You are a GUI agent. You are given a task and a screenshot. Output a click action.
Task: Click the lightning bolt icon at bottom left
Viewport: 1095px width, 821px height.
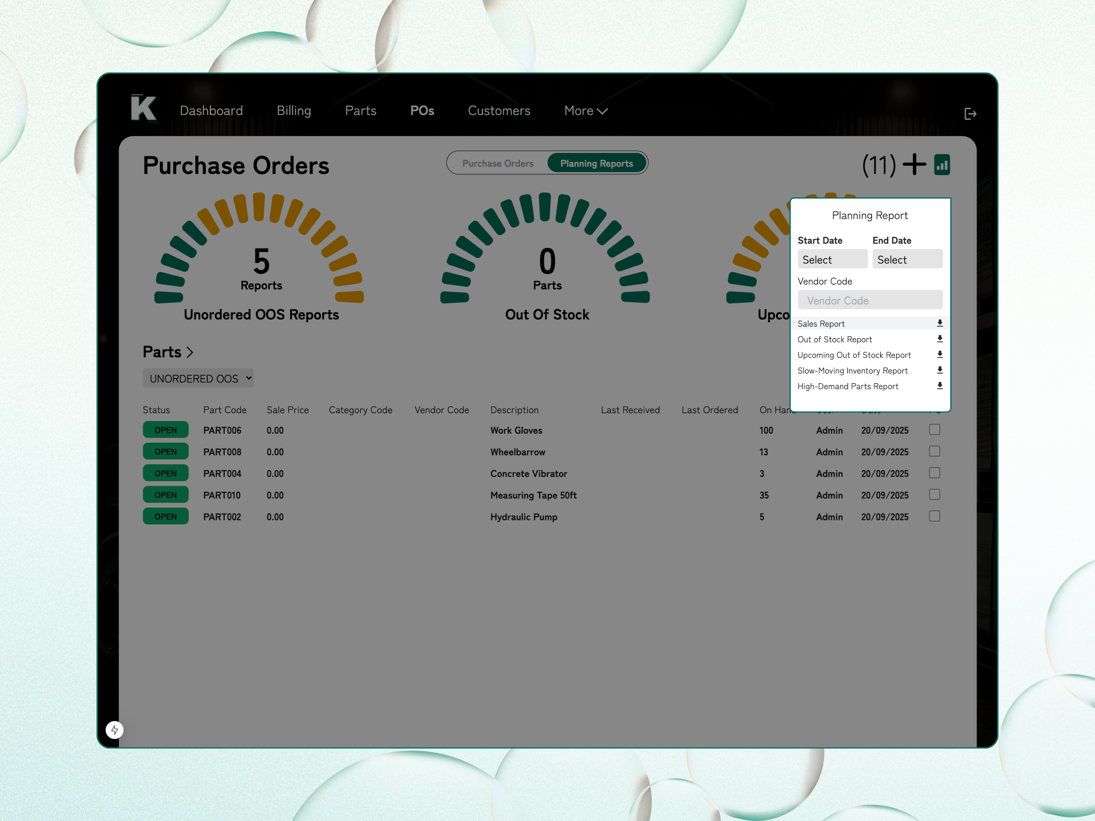(x=114, y=729)
